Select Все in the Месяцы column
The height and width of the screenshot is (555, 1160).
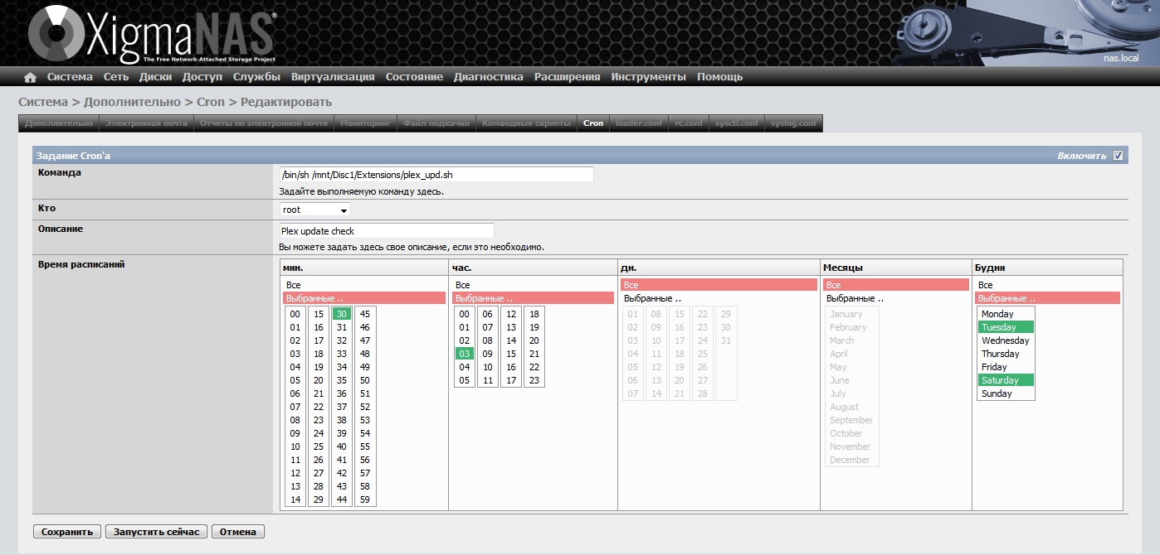click(896, 285)
